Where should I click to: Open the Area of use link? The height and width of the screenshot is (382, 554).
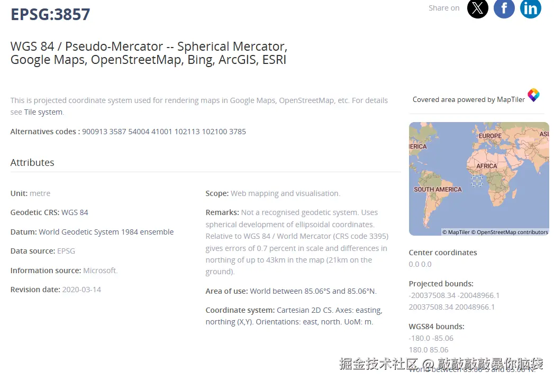(x=313, y=291)
